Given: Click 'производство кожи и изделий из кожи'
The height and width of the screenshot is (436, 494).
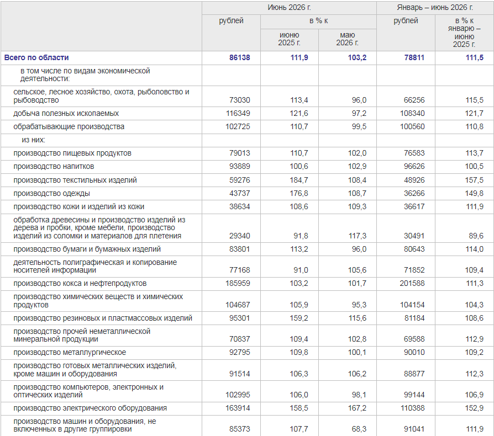Looking at the screenshot, I should point(79,206).
